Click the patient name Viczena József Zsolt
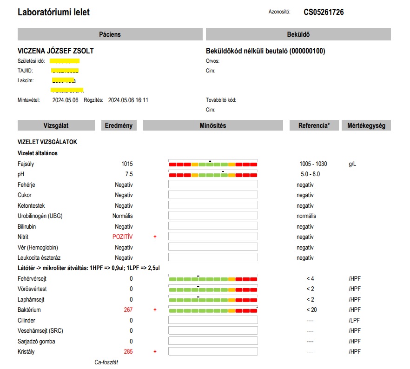The height and width of the screenshot is (369, 410). (59, 51)
